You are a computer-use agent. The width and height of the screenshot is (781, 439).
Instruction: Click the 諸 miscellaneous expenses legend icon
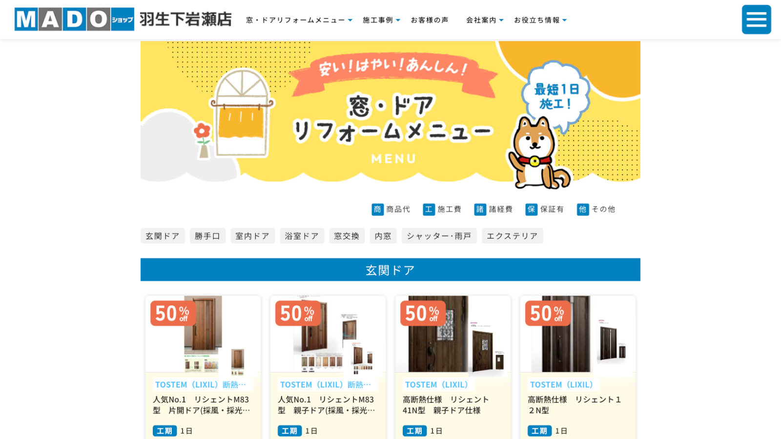480,209
